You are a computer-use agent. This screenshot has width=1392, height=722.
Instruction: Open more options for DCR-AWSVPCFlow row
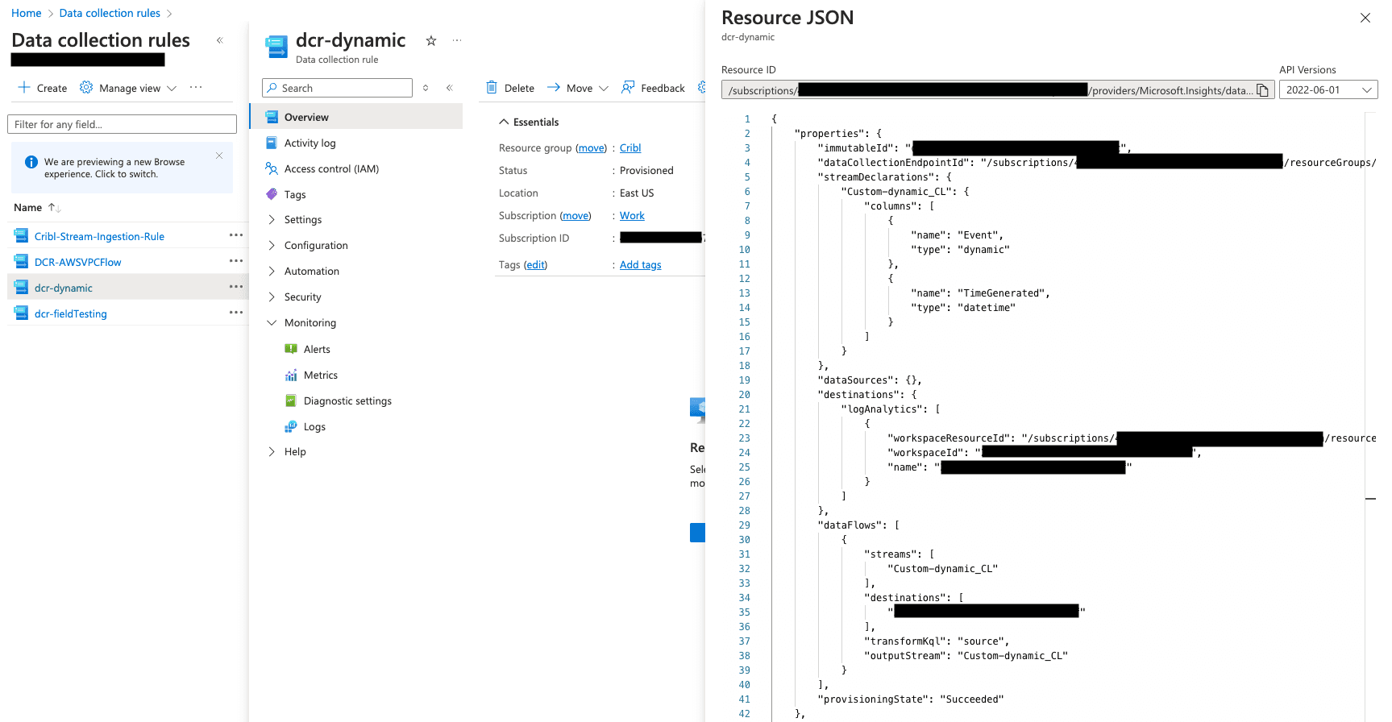[x=235, y=261]
